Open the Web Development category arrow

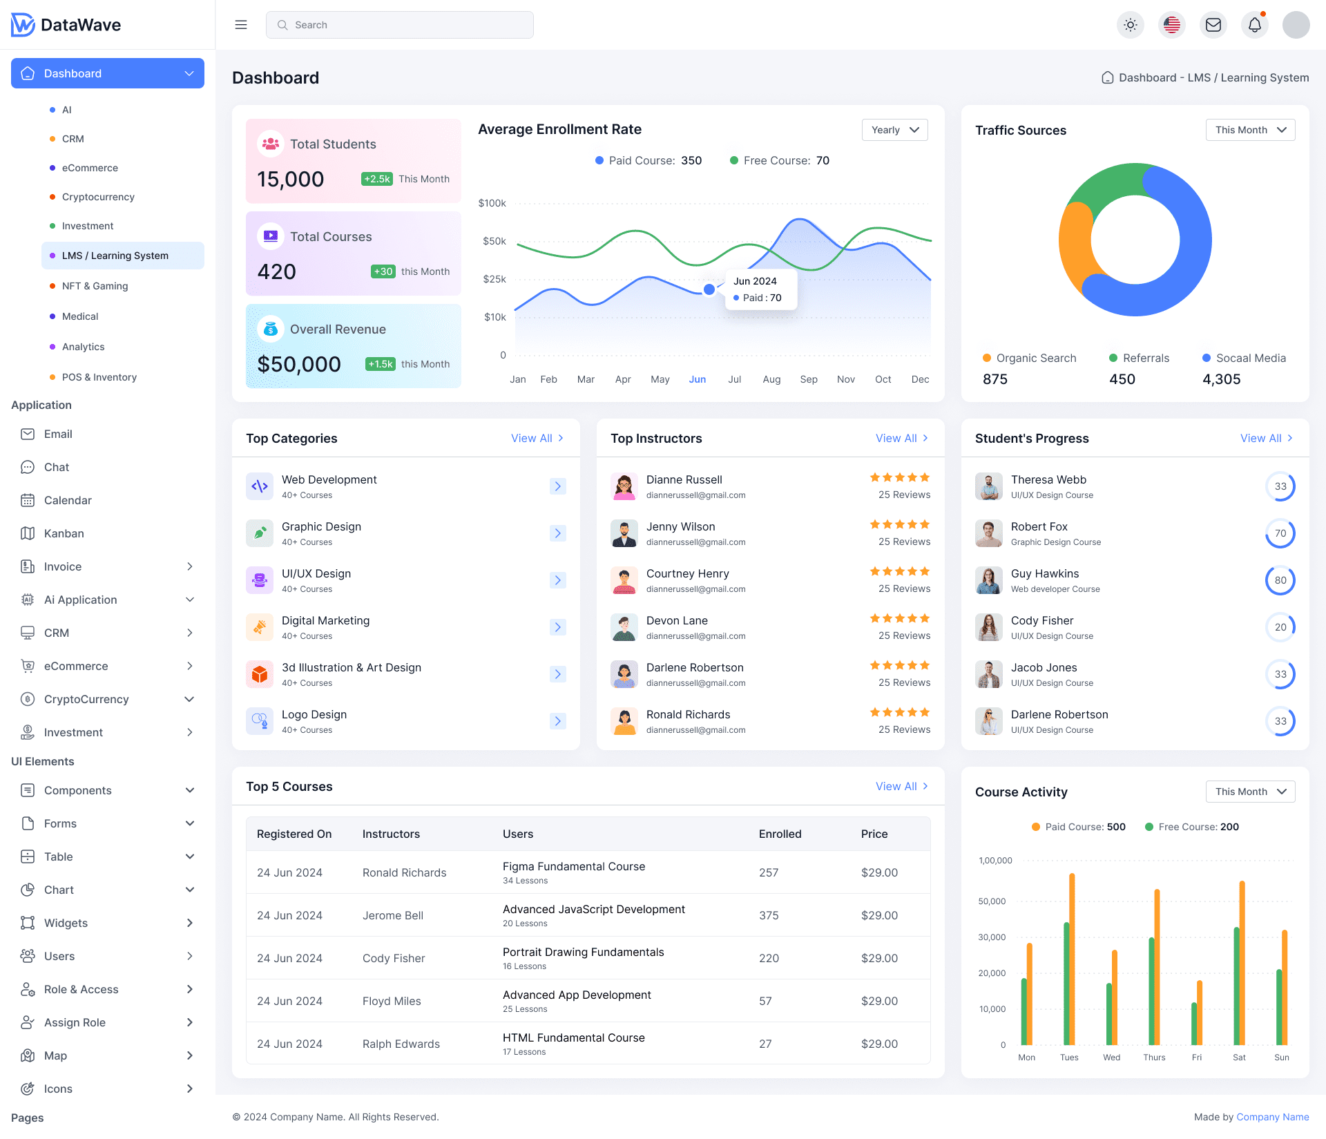[x=558, y=486]
